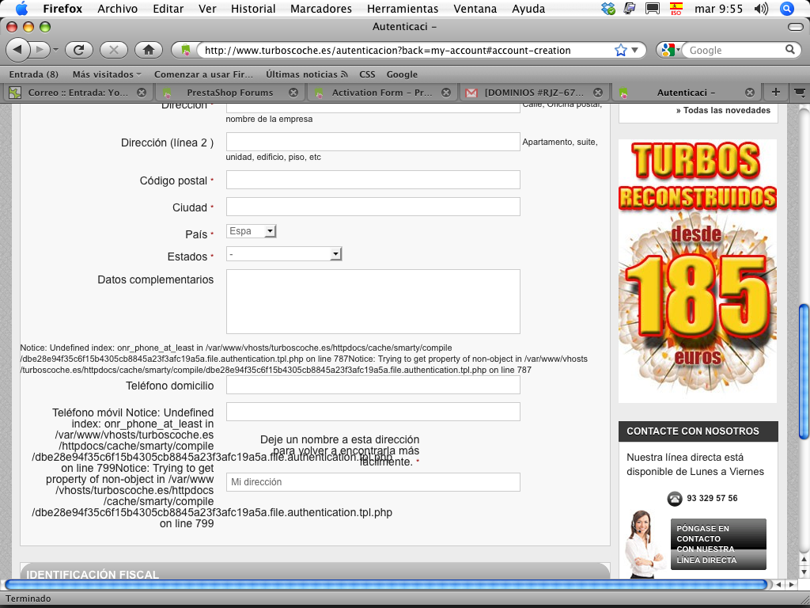Click the Código postal field
This screenshot has width=810, height=608.
click(373, 180)
